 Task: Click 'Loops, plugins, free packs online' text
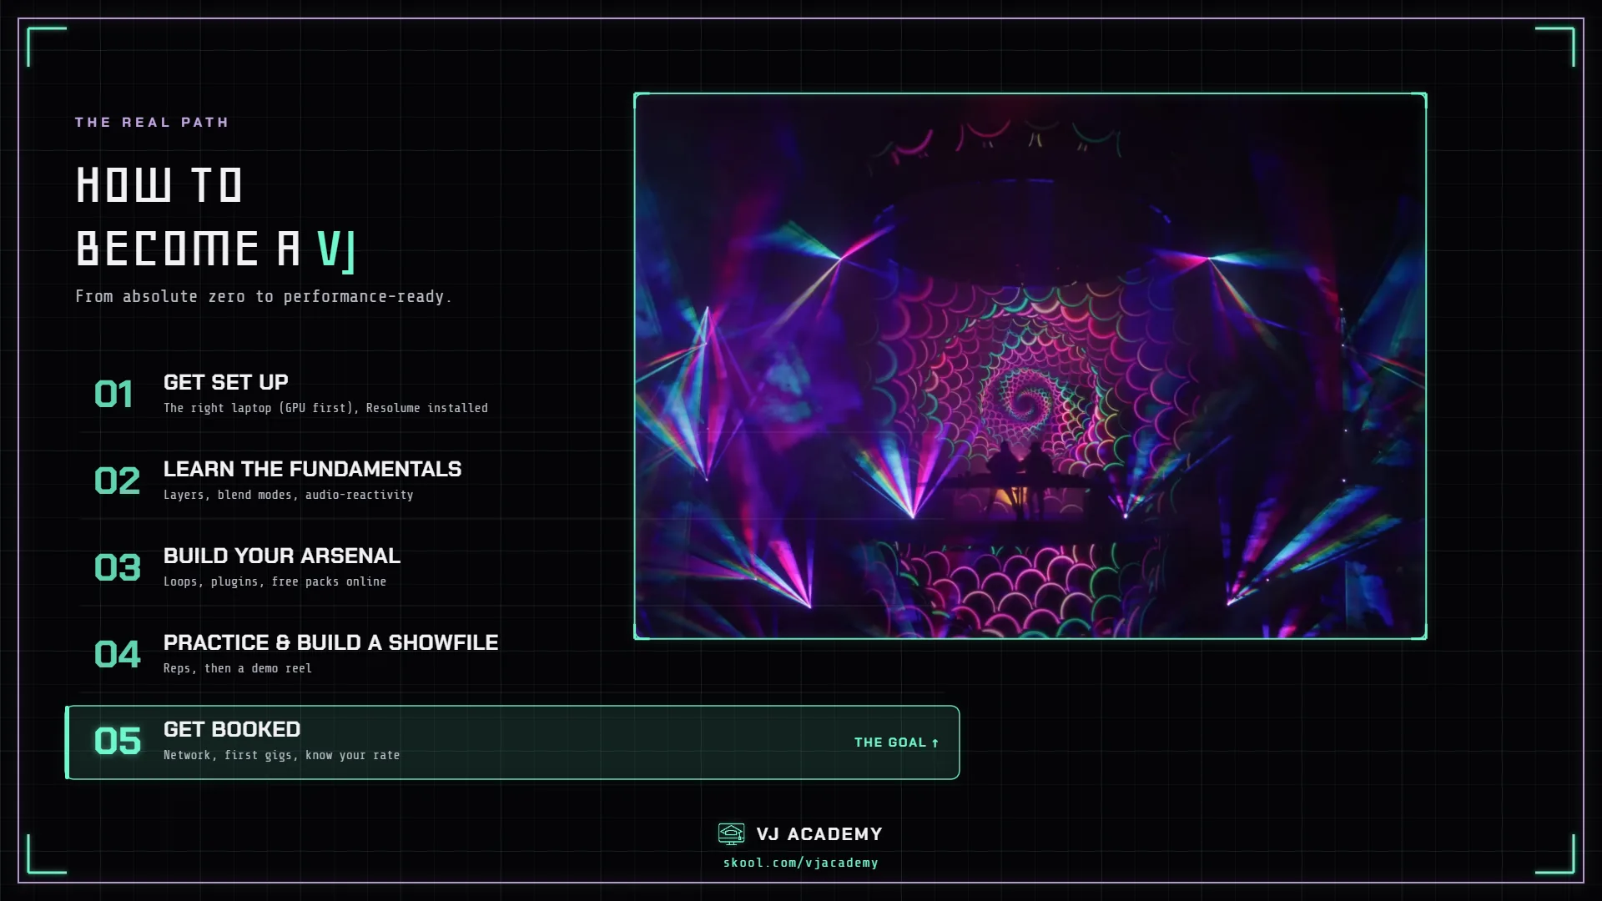[x=275, y=581]
